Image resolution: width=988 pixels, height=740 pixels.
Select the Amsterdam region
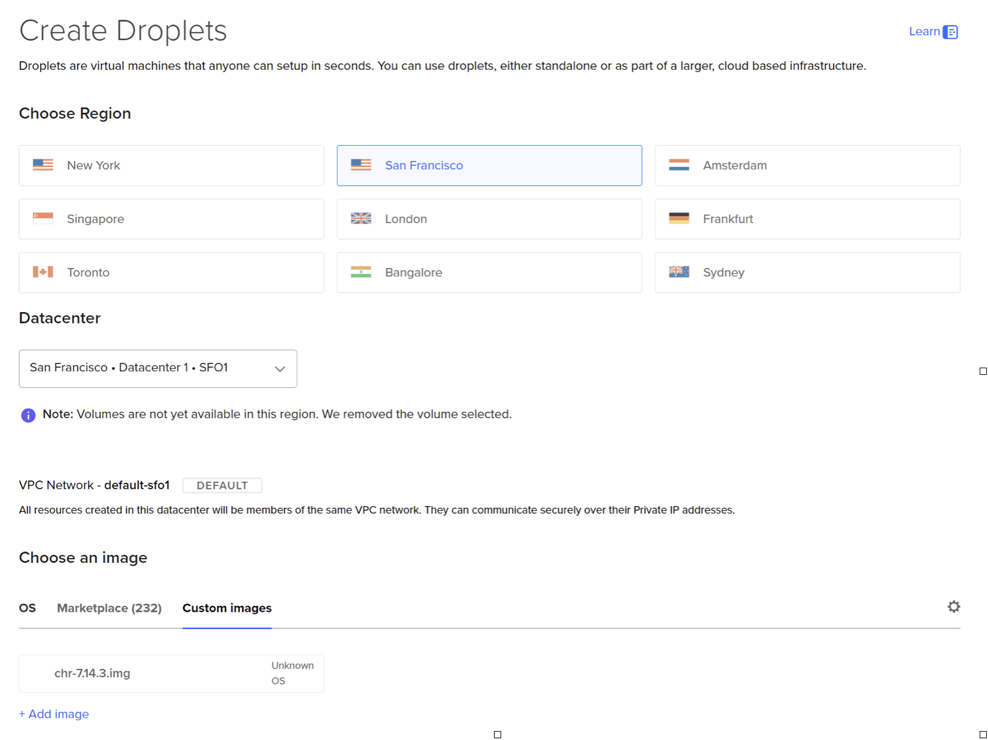click(807, 165)
